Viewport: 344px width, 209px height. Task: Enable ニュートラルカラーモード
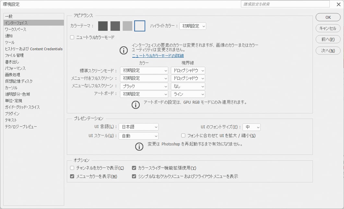coord(72,37)
